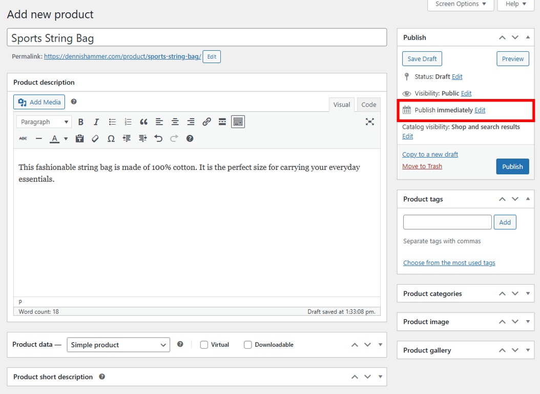Insert a blockquote

tap(143, 122)
